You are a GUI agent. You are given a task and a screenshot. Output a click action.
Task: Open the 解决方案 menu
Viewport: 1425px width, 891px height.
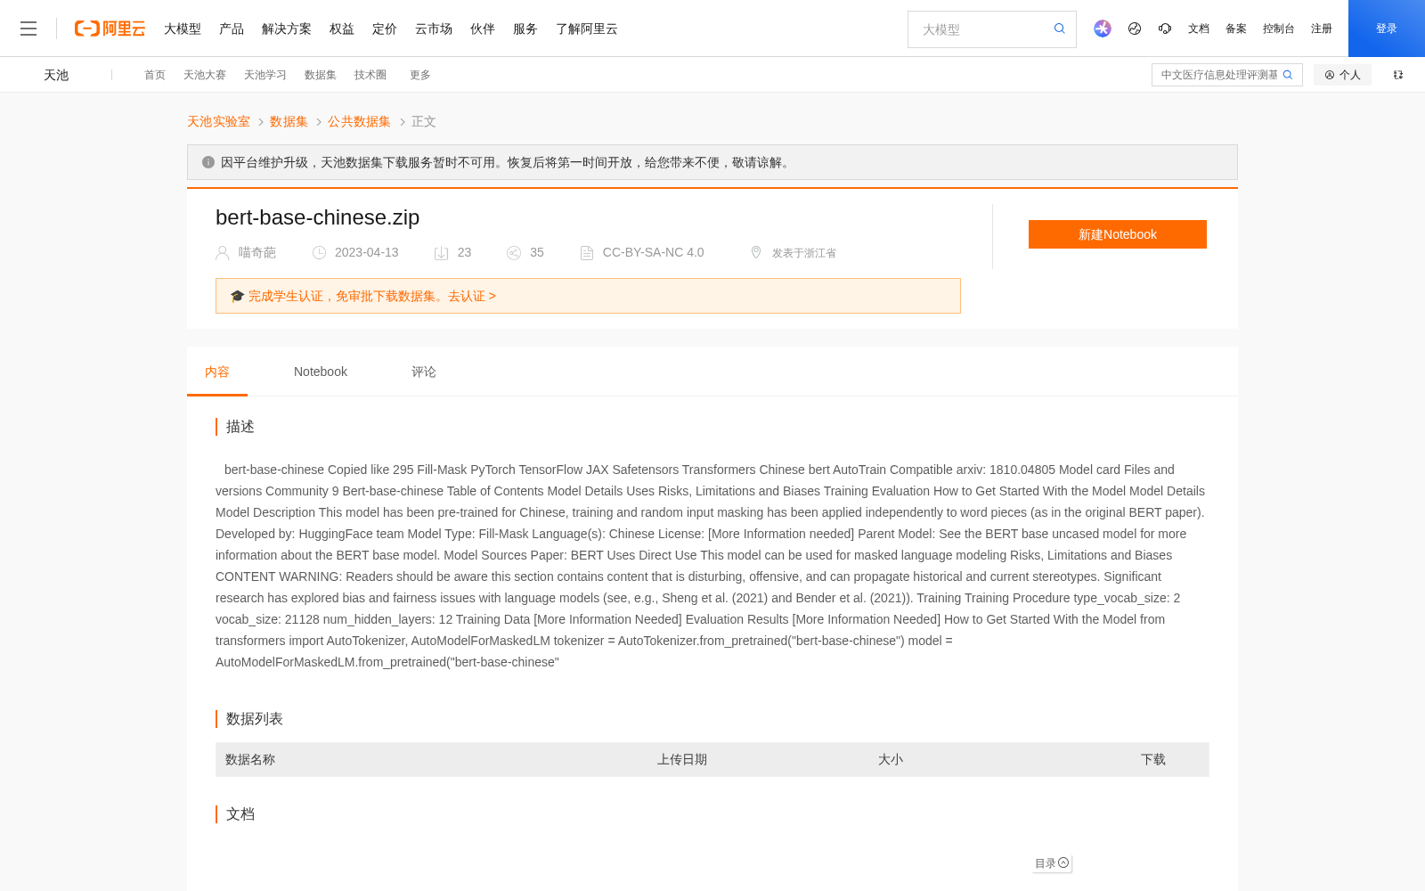click(287, 29)
